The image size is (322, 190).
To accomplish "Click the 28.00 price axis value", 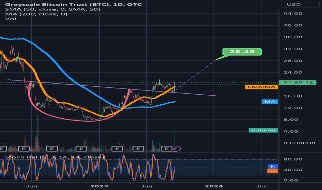I will [293, 60].
